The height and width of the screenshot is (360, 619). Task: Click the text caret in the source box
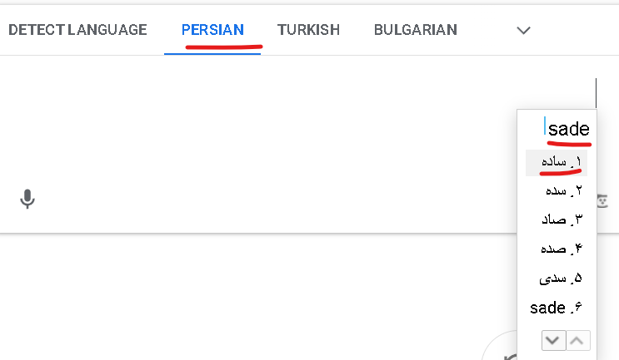click(x=597, y=93)
